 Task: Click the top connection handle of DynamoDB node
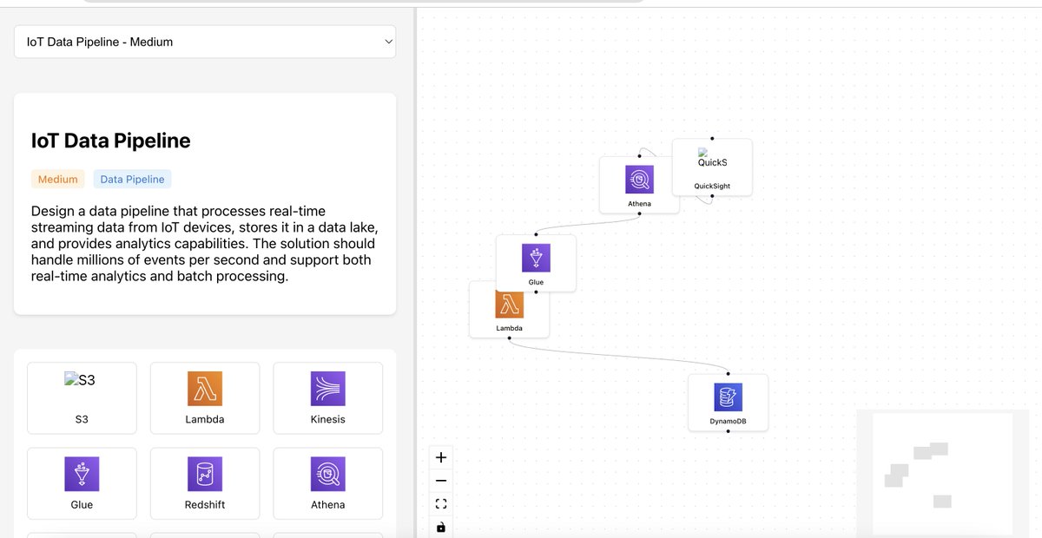click(728, 374)
